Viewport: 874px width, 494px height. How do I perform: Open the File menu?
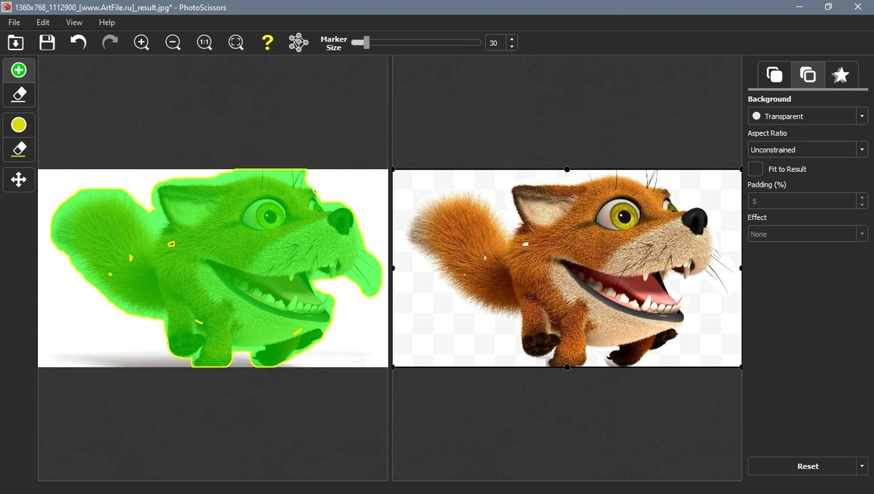pyautogui.click(x=14, y=23)
